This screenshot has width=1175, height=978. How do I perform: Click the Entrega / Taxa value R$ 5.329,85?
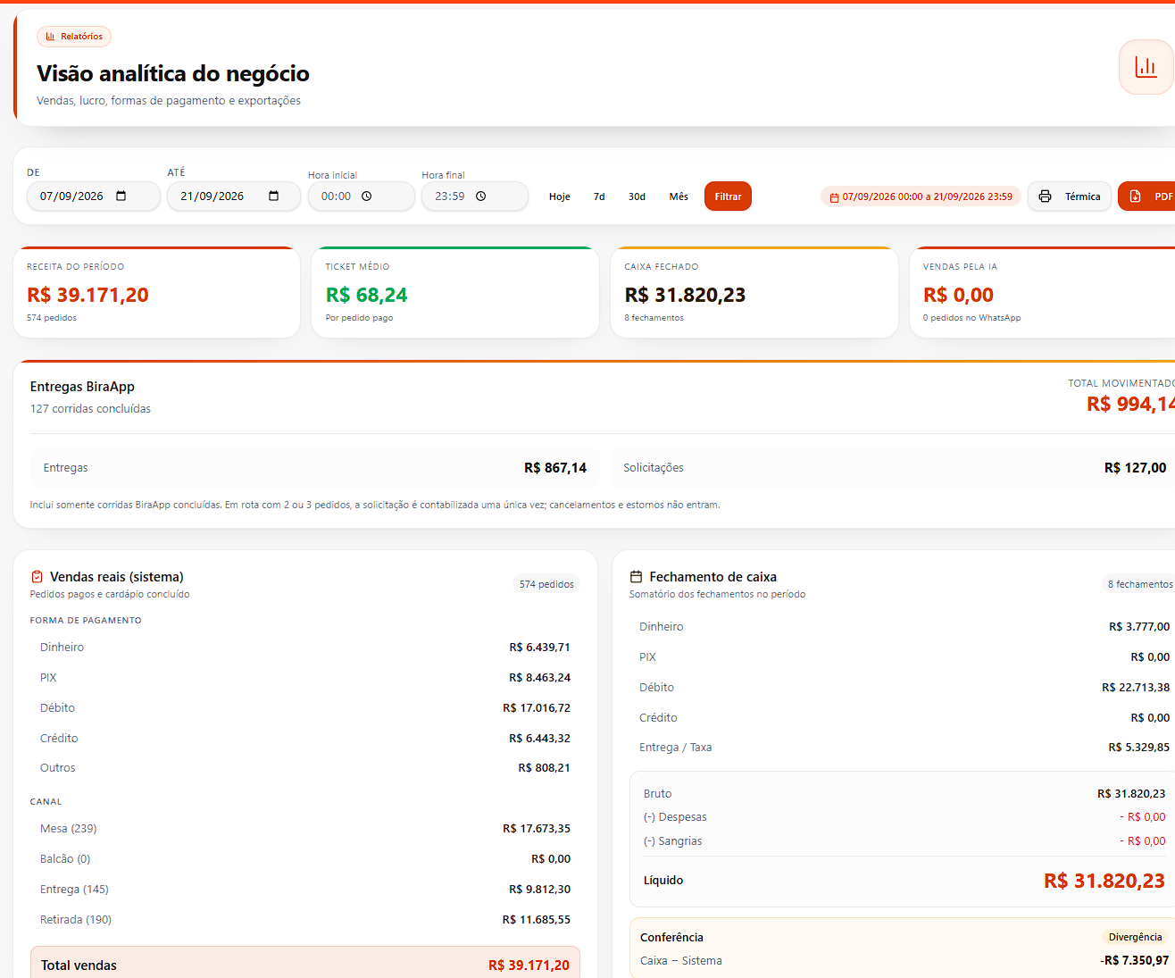coord(1138,748)
